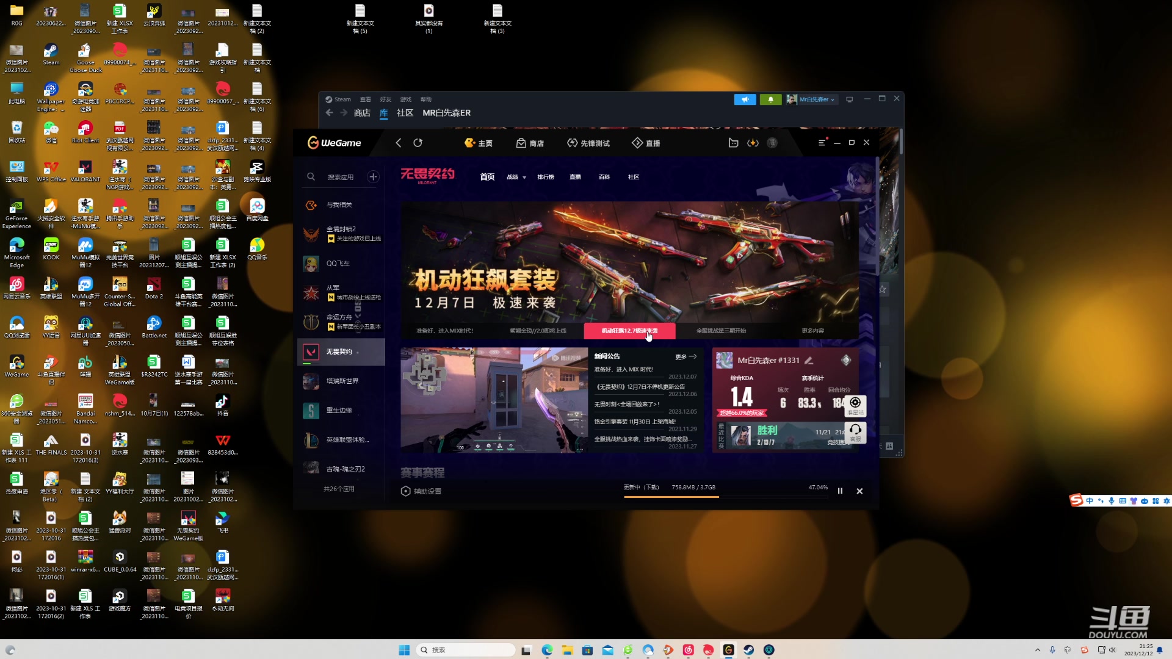Open Dota 2 desktop shortcut
1172x659 pixels.
pos(154,288)
